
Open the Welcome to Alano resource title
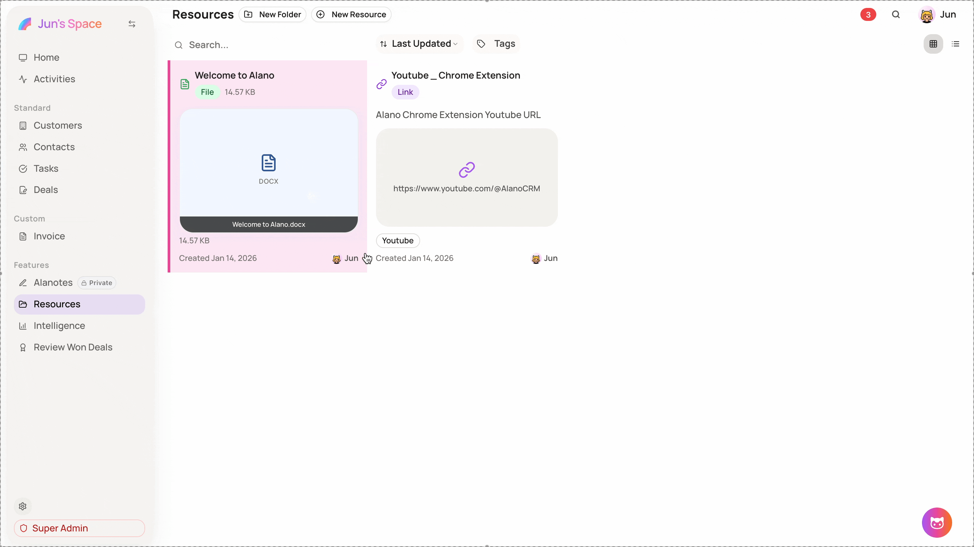pyautogui.click(x=235, y=75)
